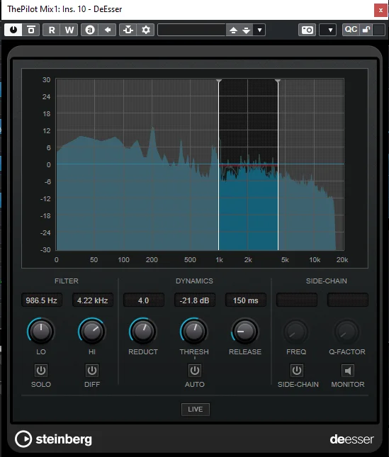Click the RELEASE knob
Viewport: 389px width, 457px height.
click(245, 332)
